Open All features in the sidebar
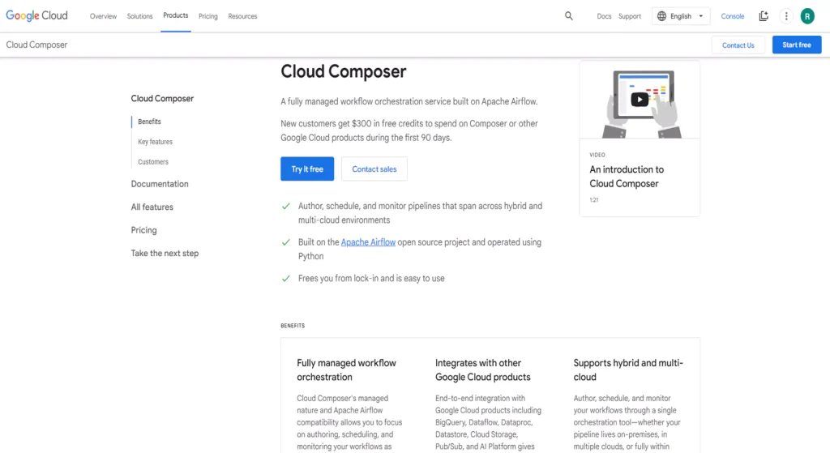 click(x=152, y=207)
